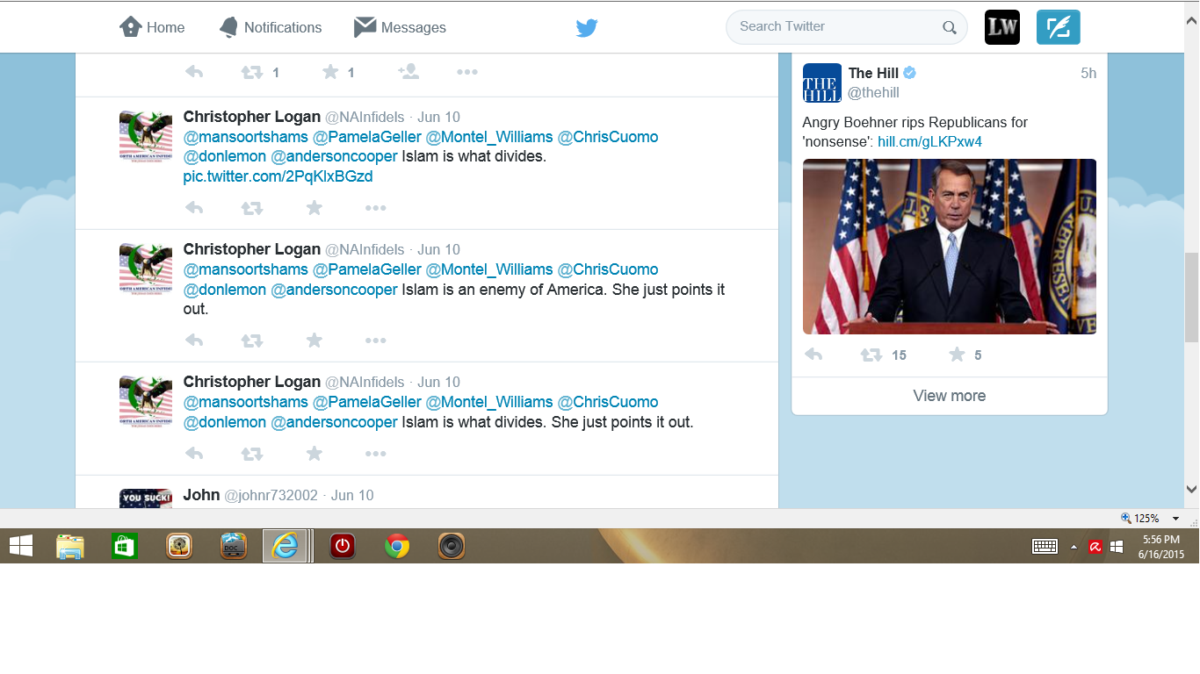
Task: Go to the Twitter Home tab
Action: pyautogui.click(x=152, y=27)
